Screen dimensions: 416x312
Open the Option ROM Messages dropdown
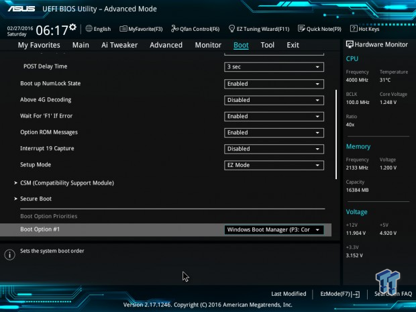pyautogui.click(x=274, y=133)
